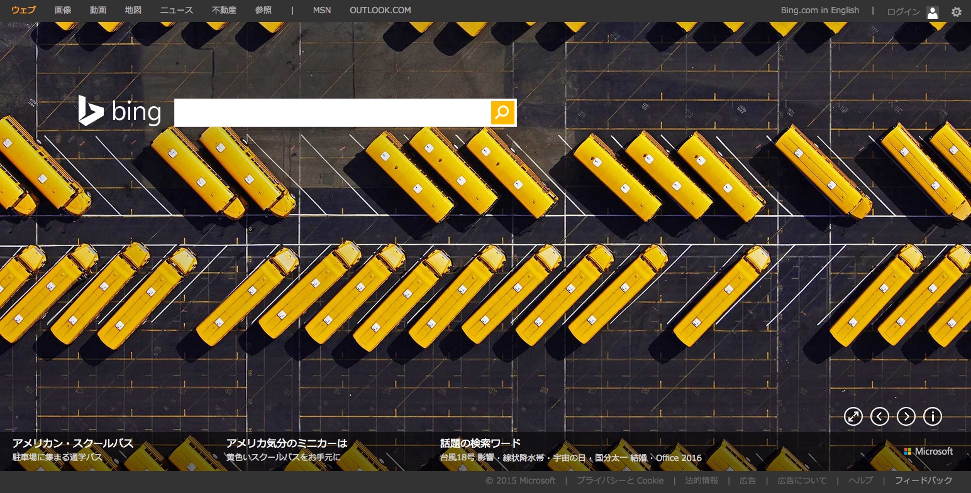This screenshot has height=493, width=971.
Task: Click the orange search magnifier button
Action: (x=502, y=112)
